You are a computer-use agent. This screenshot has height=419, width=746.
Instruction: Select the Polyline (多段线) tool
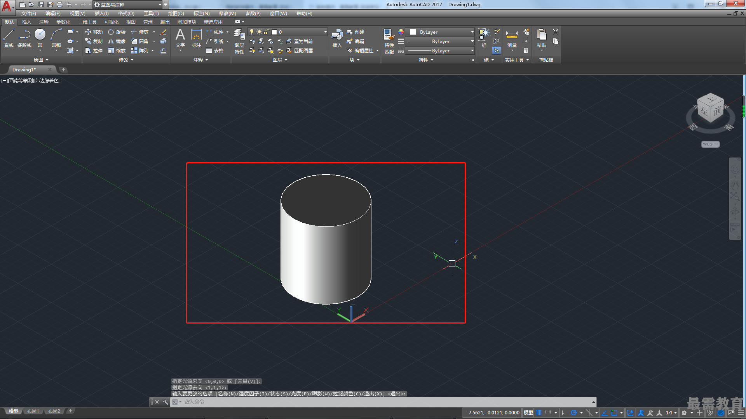coord(24,38)
